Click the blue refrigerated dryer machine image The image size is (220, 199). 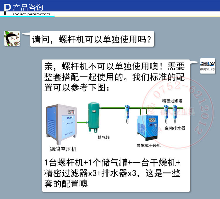coord(148,128)
